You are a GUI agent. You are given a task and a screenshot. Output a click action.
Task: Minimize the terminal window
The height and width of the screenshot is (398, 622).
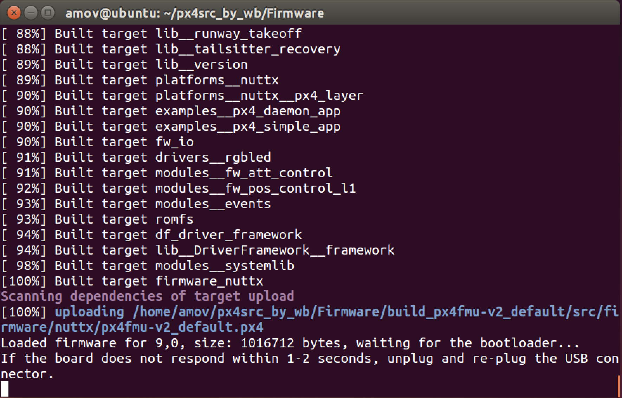tap(31, 13)
